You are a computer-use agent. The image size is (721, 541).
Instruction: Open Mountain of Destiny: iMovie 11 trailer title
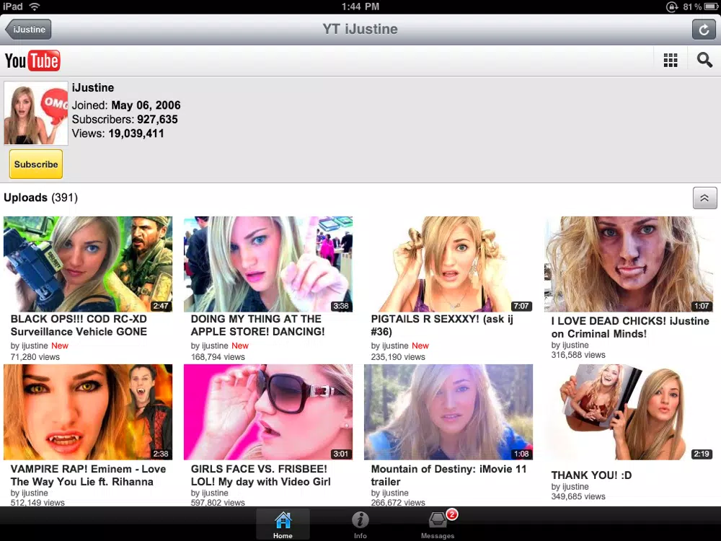[x=448, y=475]
